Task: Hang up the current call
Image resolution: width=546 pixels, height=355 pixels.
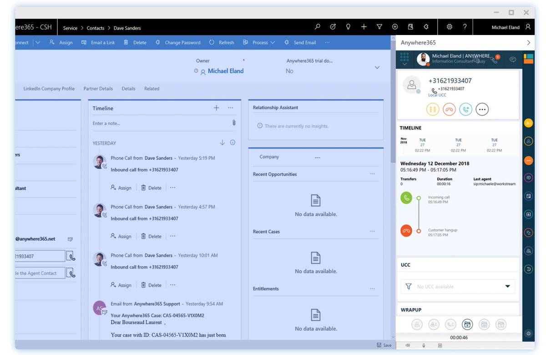Action: [x=450, y=109]
